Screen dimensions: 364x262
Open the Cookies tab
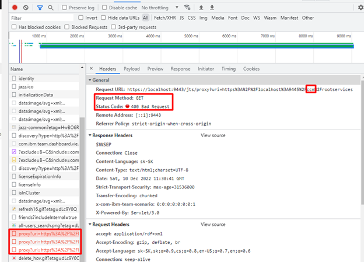pyautogui.click(x=251, y=69)
